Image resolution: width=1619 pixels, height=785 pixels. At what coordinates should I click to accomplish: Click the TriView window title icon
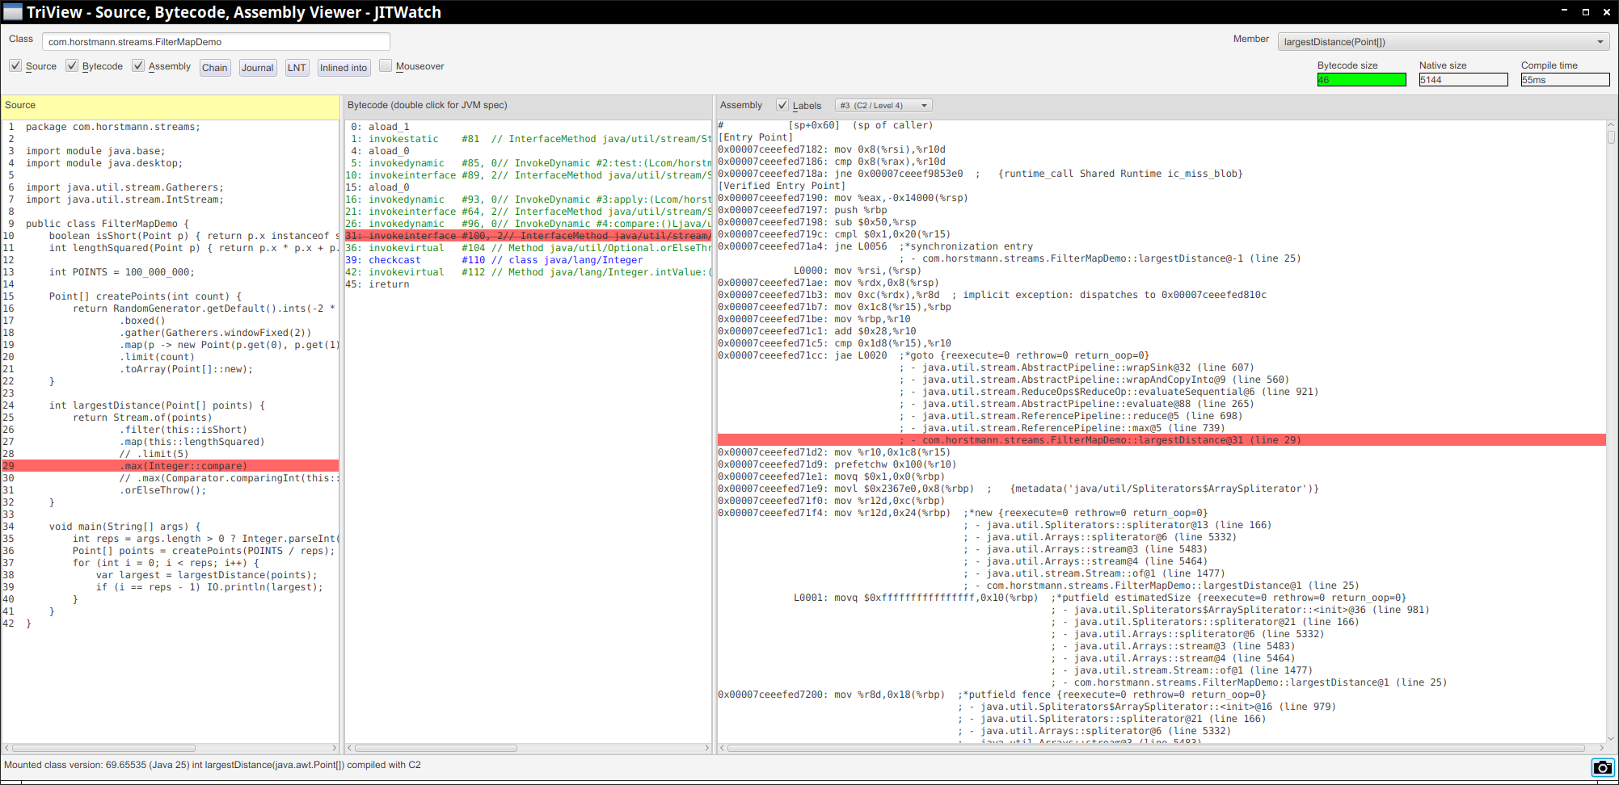coord(13,11)
